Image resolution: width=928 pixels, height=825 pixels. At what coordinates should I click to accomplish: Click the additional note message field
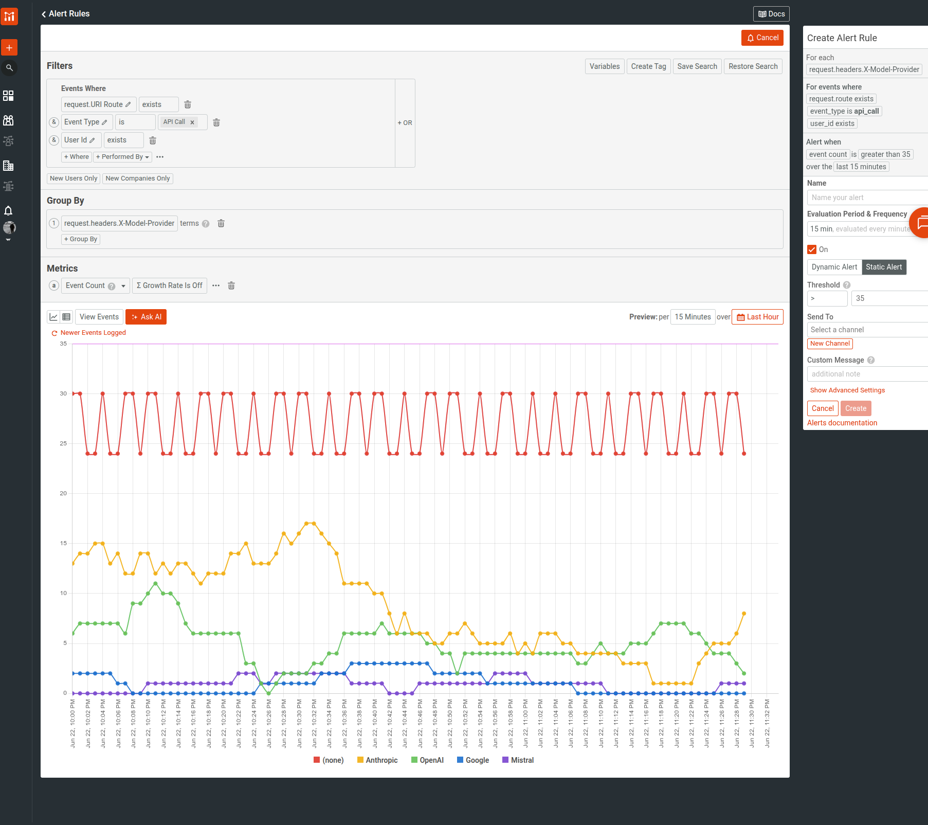867,374
